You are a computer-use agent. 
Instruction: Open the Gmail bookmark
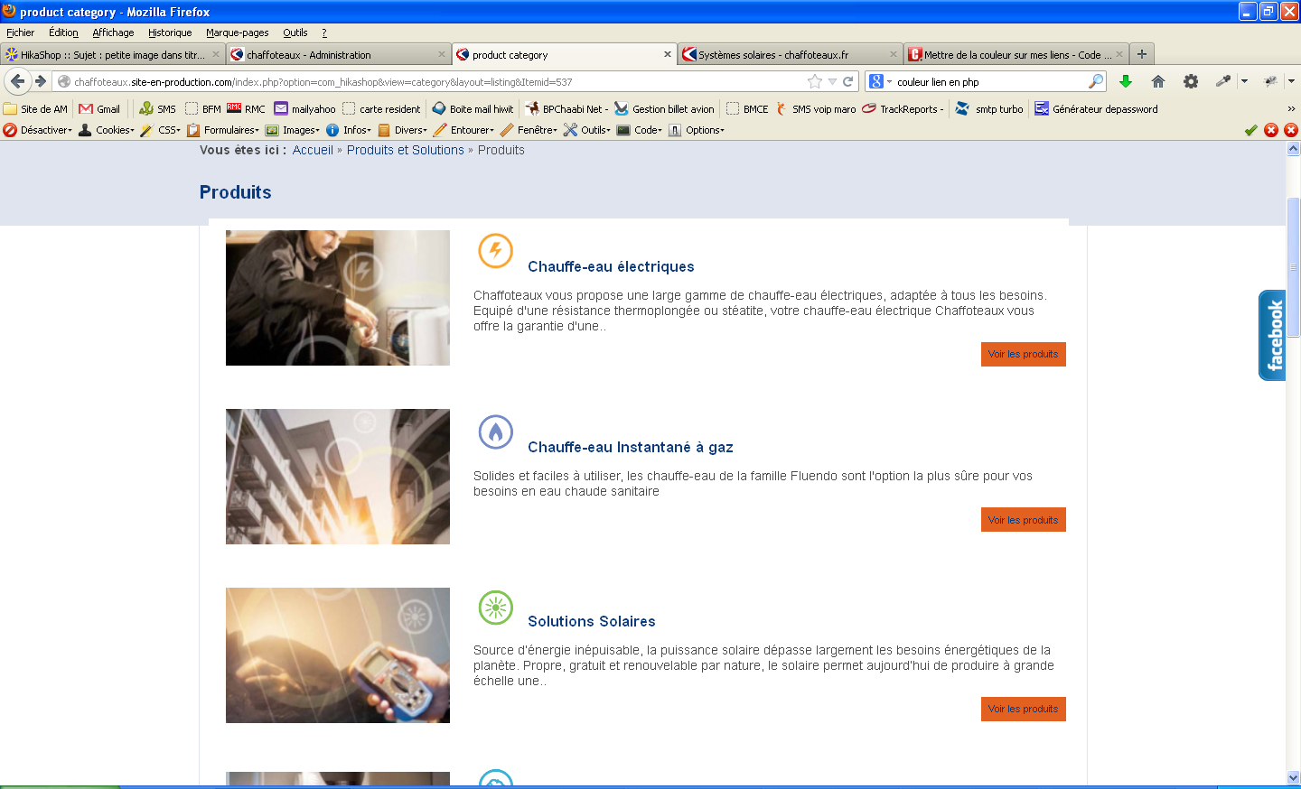pos(99,109)
